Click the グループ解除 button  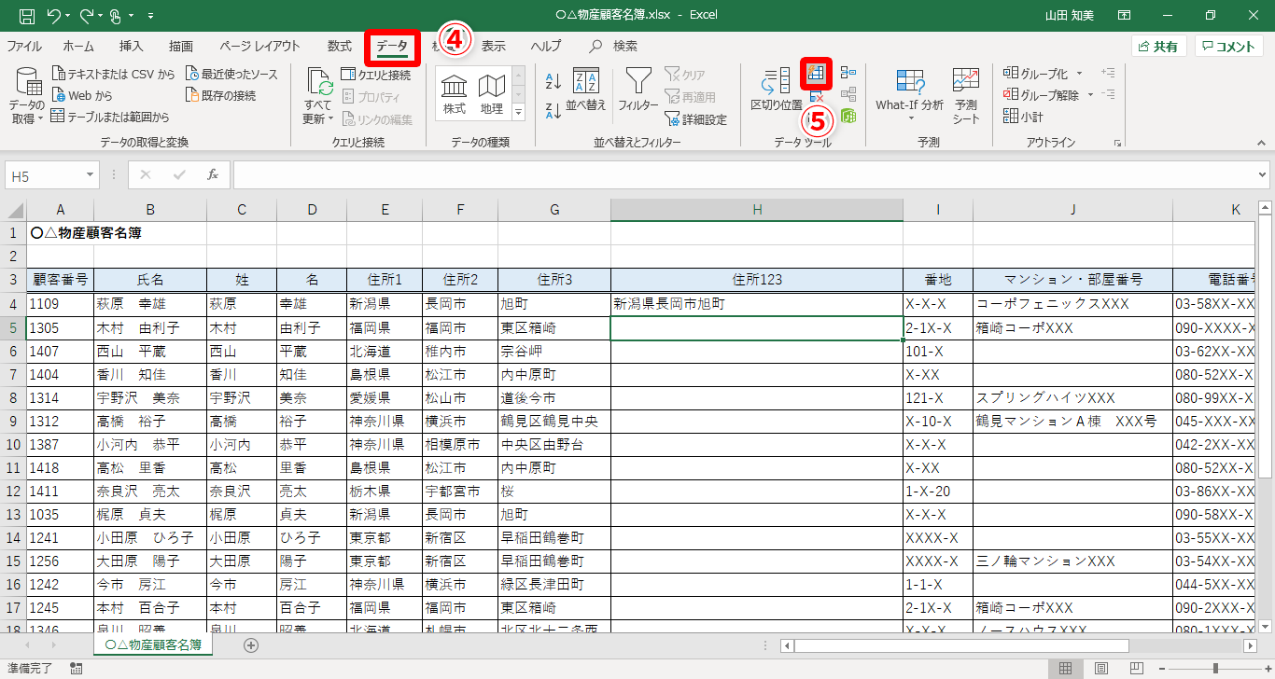click(x=1041, y=94)
